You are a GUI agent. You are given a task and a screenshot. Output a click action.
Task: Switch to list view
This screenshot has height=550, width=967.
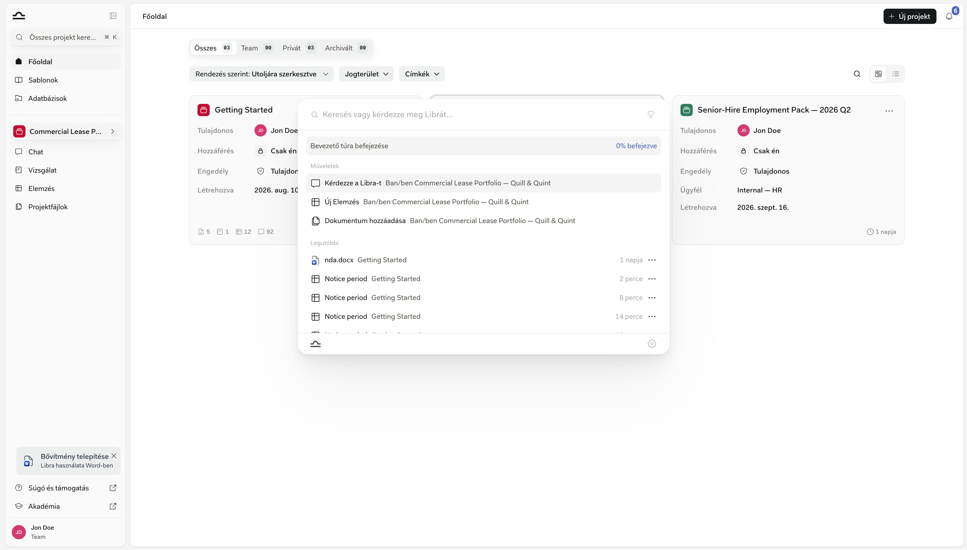point(896,74)
